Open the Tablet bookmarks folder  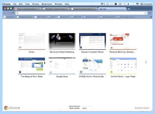click(x=52, y=17)
